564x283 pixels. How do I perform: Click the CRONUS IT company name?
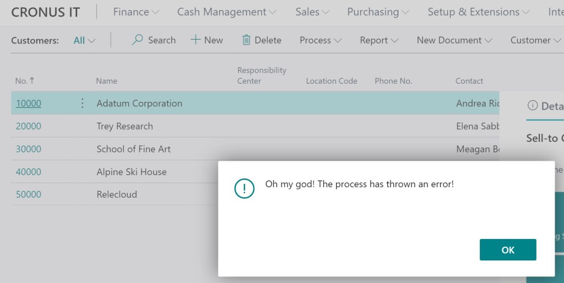[45, 12]
